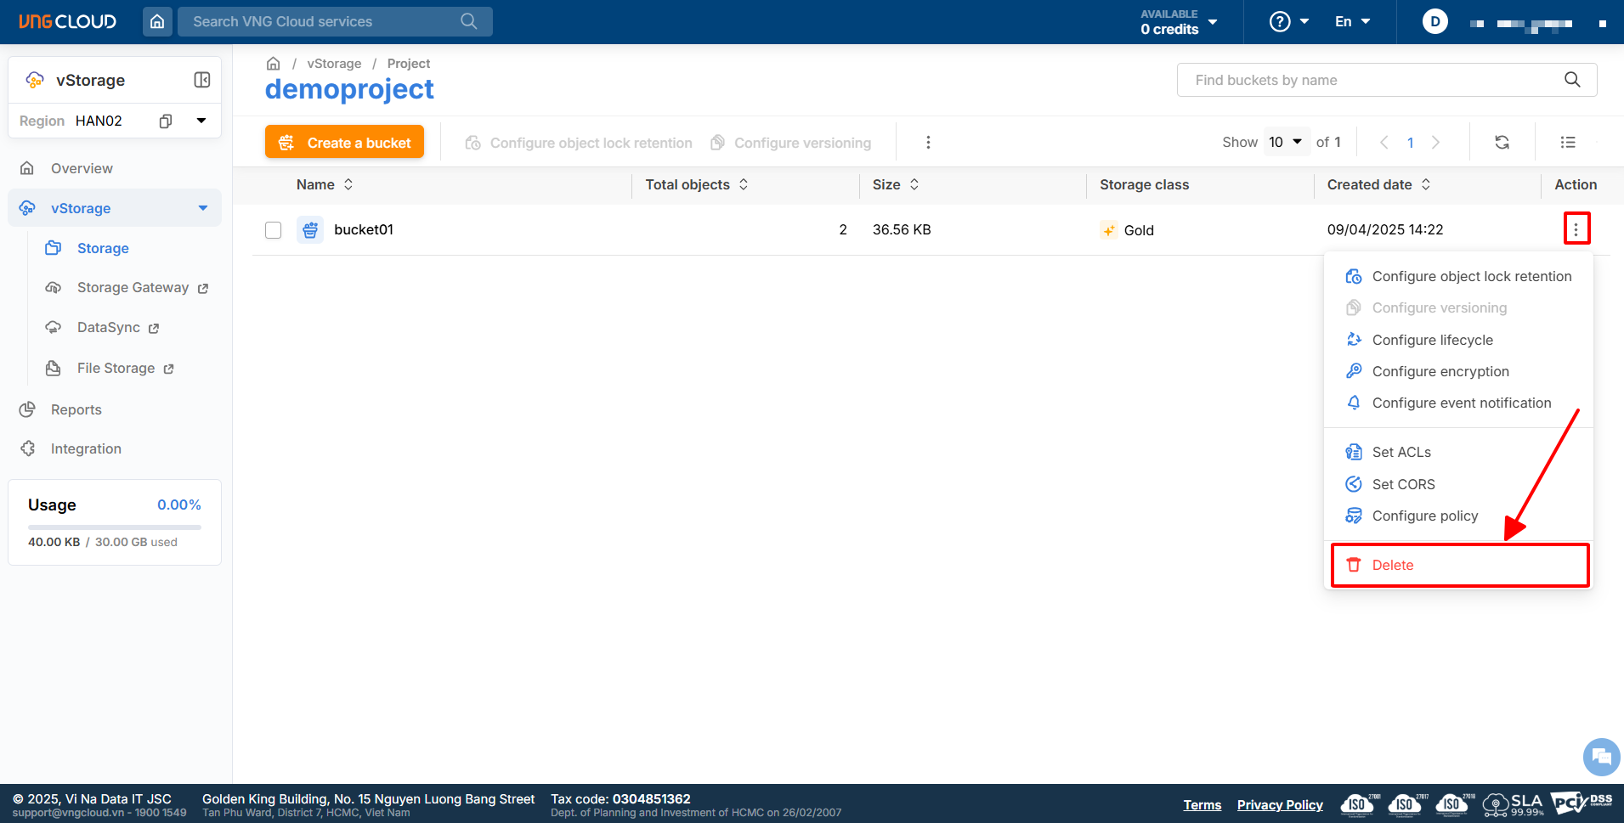Open the Show 10 rows dropdown
This screenshot has height=823, width=1624.
pos(1285,142)
